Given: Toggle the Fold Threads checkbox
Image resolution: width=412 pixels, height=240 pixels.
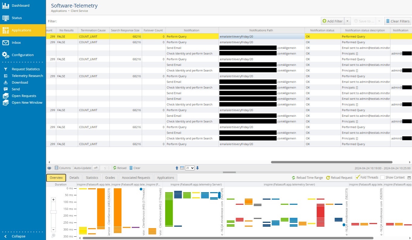Looking at the screenshot, I should pyautogui.click(x=358, y=177).
